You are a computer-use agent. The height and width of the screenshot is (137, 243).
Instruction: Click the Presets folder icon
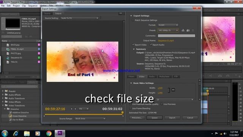pos(6,91)
